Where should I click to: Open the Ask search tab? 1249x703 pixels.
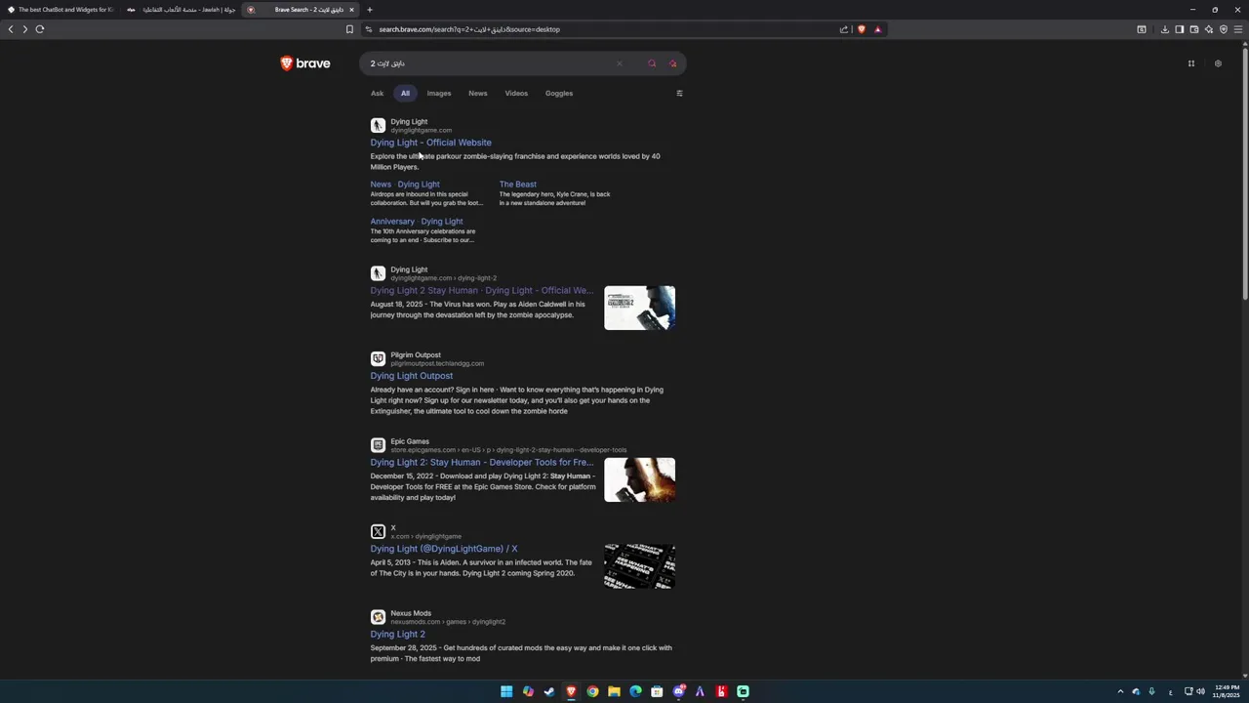377,93
